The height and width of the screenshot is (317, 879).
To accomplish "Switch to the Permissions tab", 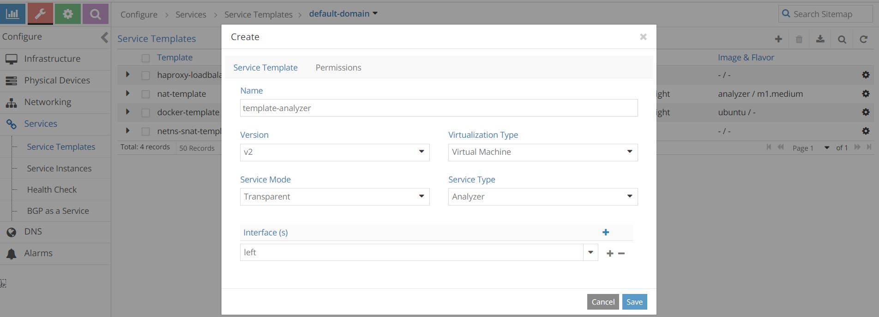I will [338, 68].
